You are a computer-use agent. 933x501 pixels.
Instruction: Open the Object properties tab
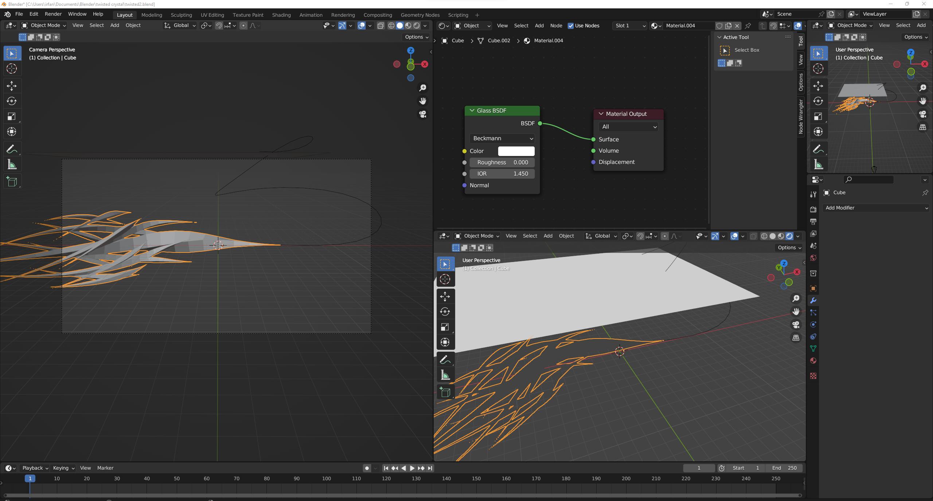click(813, 288)
